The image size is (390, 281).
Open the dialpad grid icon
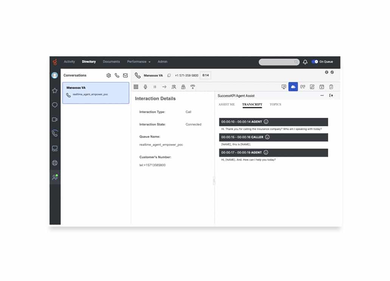tap(136, 87)
